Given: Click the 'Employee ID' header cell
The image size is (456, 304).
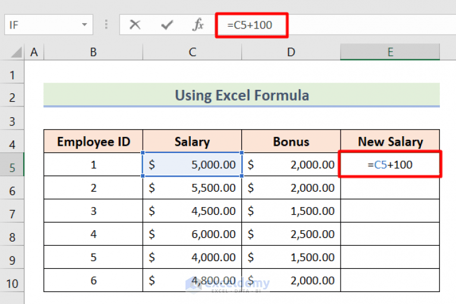Looking at the screenshot, I should click(93, 142).
